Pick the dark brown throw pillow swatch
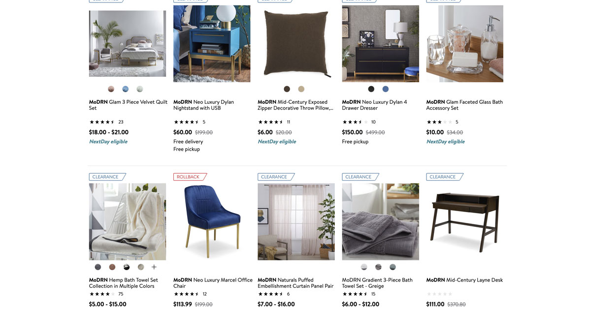This screenshot has height=310, width=591. point(287,89)
